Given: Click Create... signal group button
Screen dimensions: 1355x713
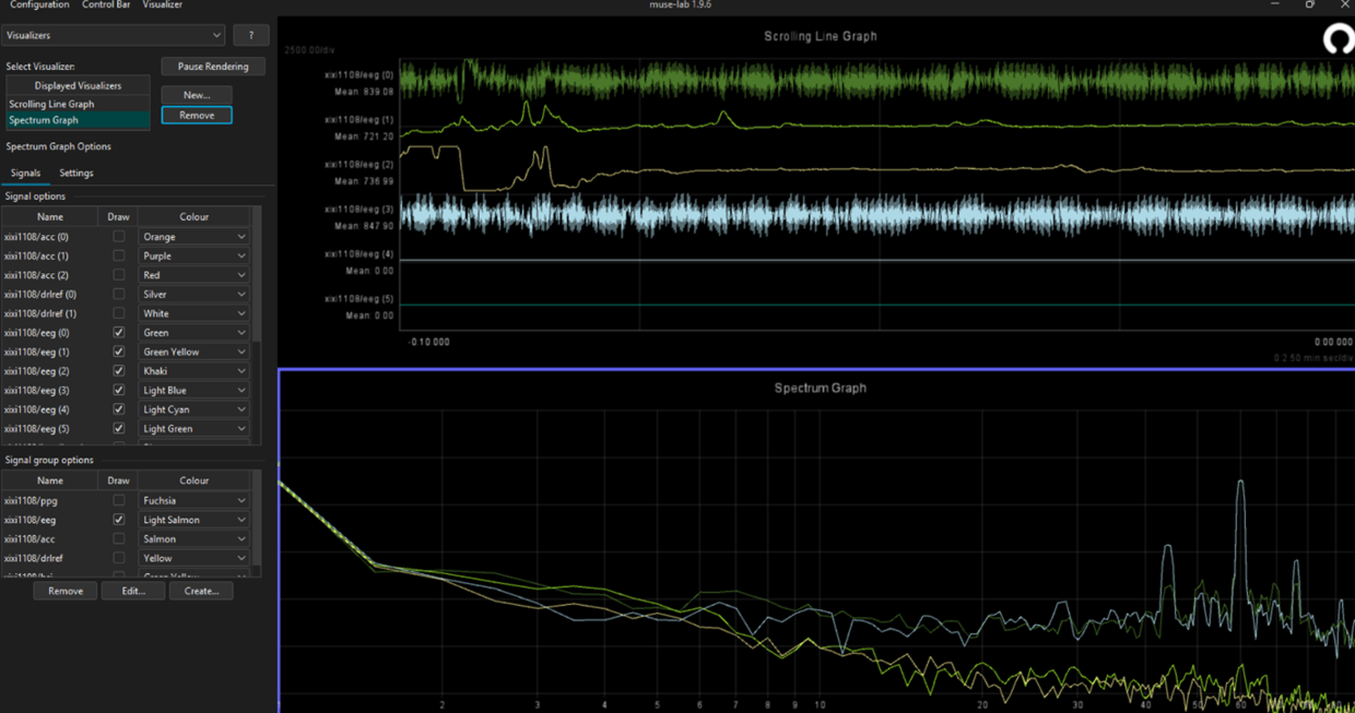Looking at the screenshot, I should 202,591.
